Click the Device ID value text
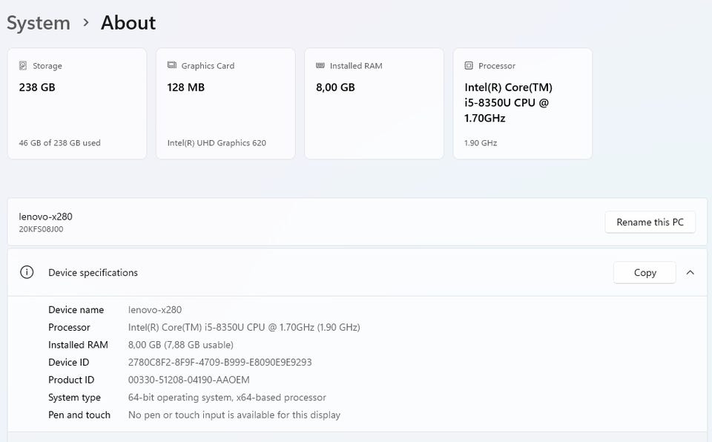 tap(220, 362)
